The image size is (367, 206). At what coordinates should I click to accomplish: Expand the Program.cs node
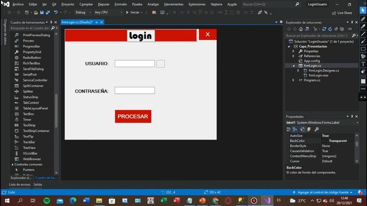click(294, 80)
